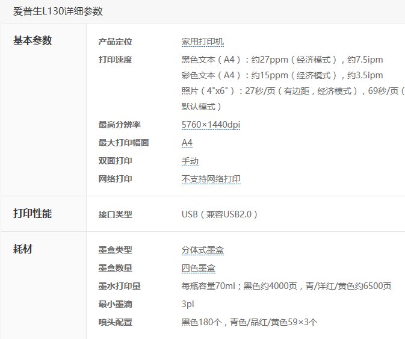405x339 pixels.
Task: Click the 喷头配置 parameter label
Action: point(115,322)
